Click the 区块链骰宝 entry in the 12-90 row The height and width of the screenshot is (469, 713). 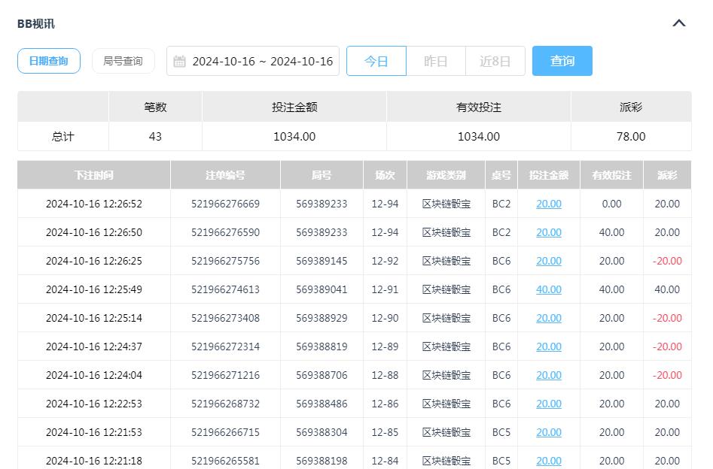tap(445, 318)
